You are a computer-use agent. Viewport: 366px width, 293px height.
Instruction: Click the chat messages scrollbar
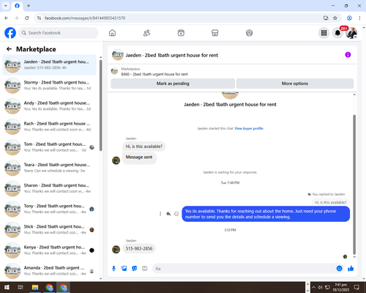click(354, 185)
